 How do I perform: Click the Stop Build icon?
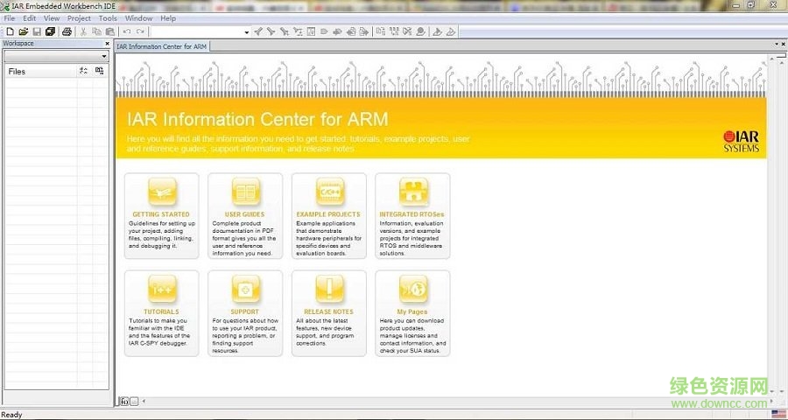pyautogui.click(x=407, y=31)
